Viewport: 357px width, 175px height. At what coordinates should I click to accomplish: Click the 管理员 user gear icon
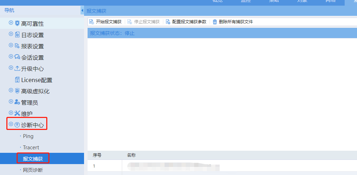[17, 102]
